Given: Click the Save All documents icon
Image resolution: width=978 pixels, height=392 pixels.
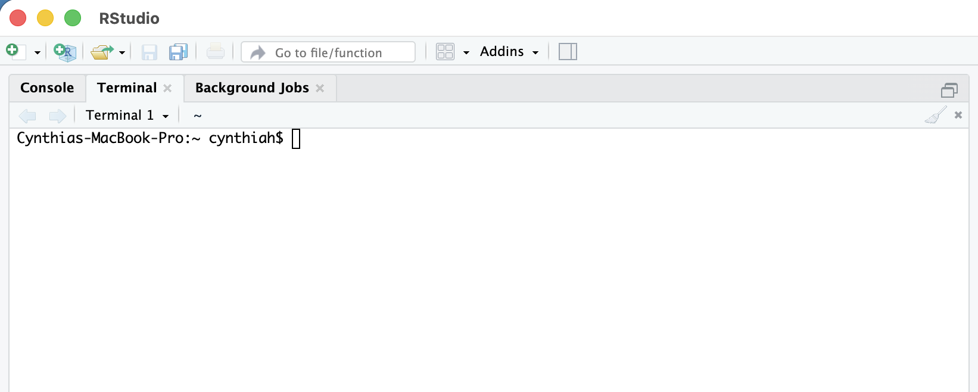Looking at the screenshot, I should (178, 52).
